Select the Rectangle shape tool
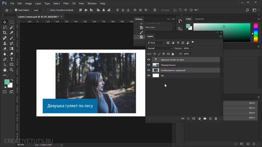Viewport: 262px width, 147px height. 11,65
